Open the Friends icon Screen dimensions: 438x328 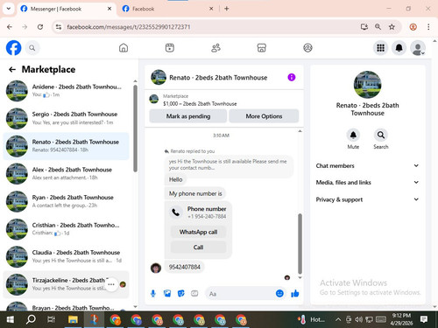[215, 48]
